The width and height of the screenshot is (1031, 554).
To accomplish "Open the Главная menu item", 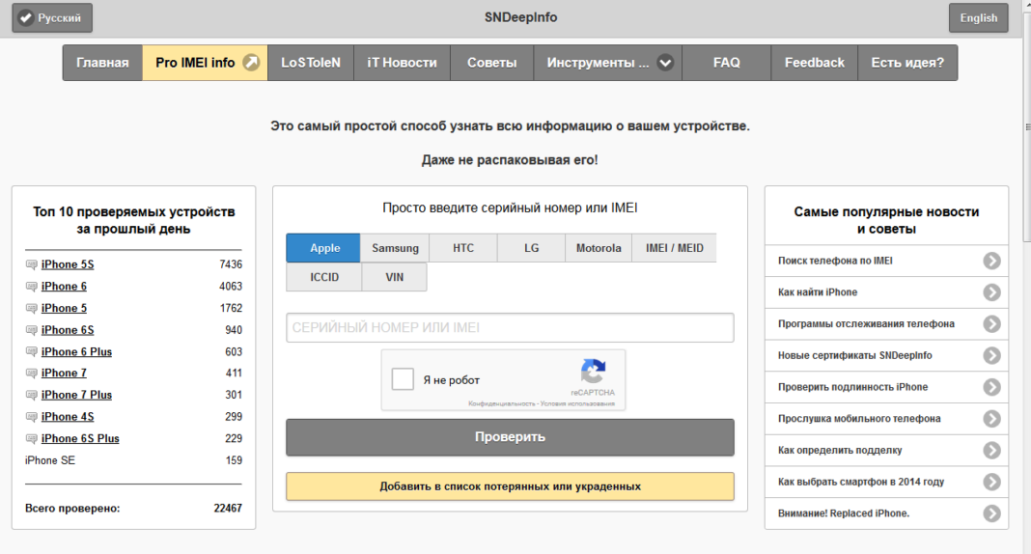I will (102, 63).
